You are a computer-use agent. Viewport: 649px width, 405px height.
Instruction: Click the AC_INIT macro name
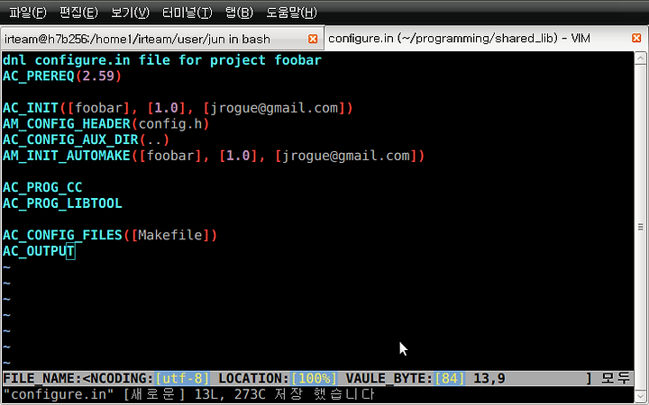pyautogui.click(x=31, y=108)
